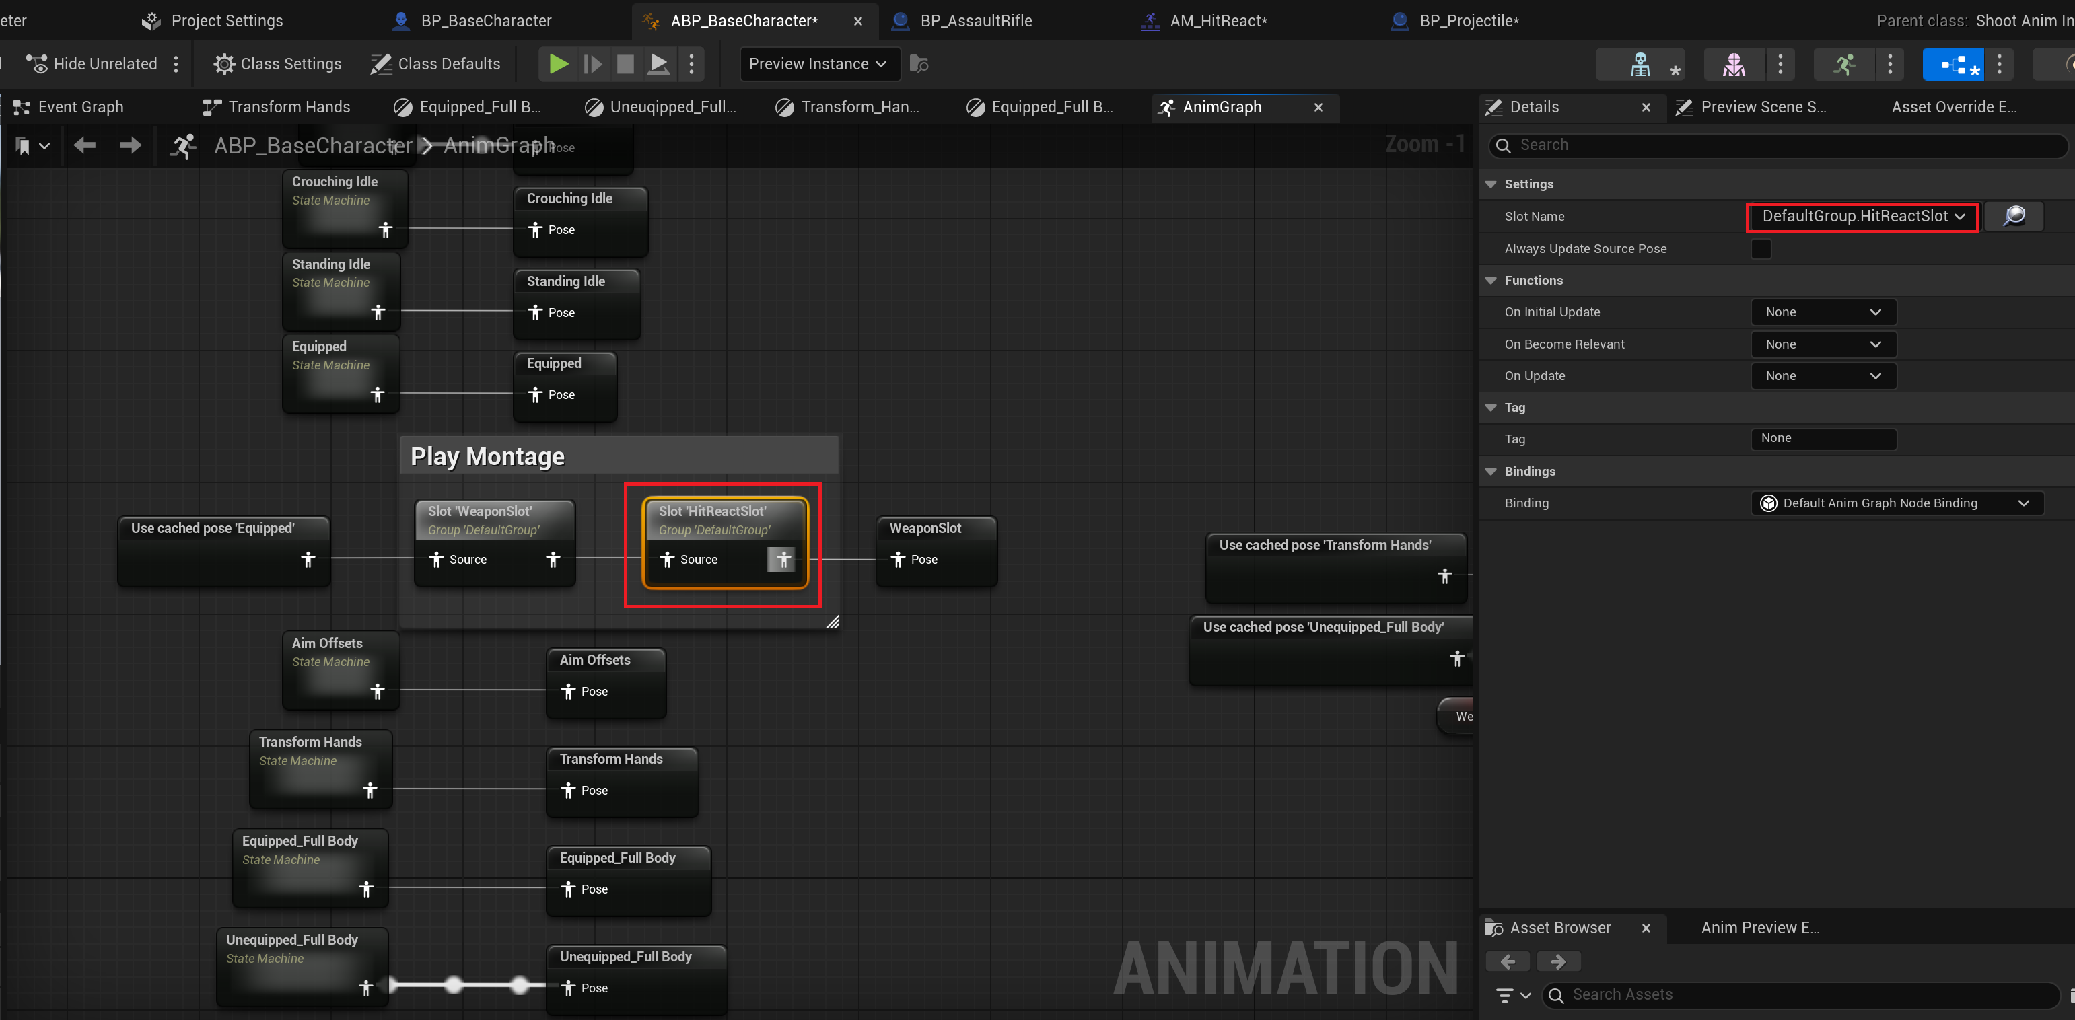Image resolution: width=2075 pixels, height=1020 pixels.
Task: Click the Stop simulation button
Action: (625, 64)
